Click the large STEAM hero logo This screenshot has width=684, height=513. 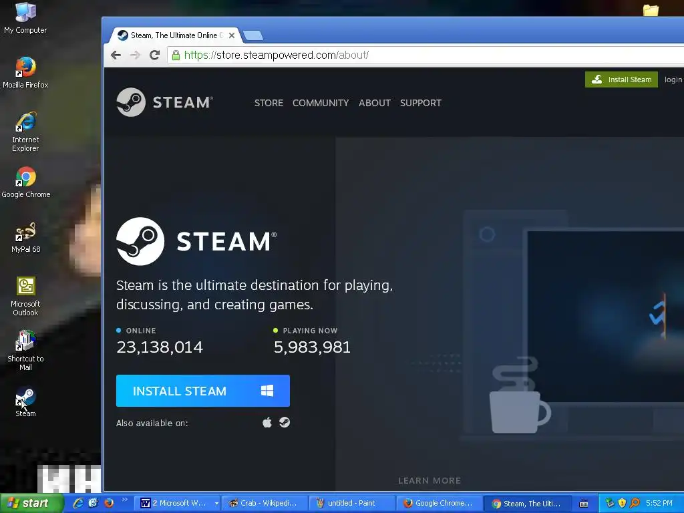coord(196,240)
